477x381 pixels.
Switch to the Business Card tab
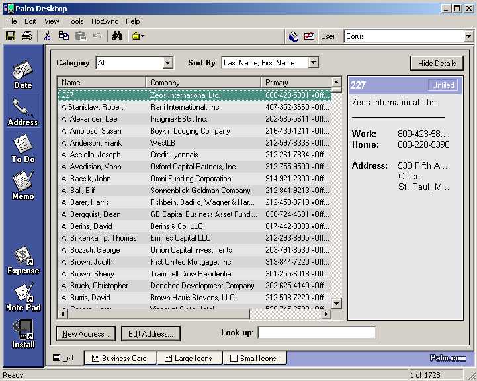tap(120, 359)
